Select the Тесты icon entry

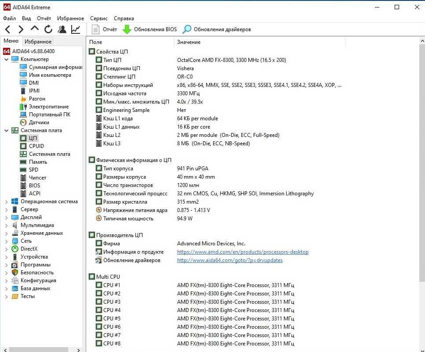[23, 296]
